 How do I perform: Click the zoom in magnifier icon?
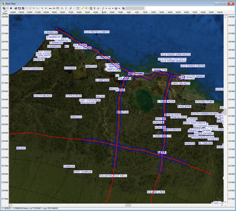point(71,8)
